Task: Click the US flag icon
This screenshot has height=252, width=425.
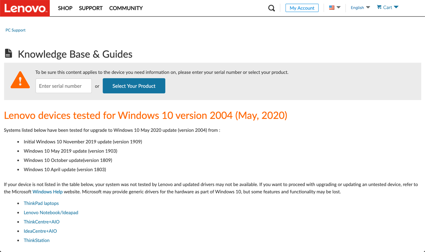Action: [332, 8]
